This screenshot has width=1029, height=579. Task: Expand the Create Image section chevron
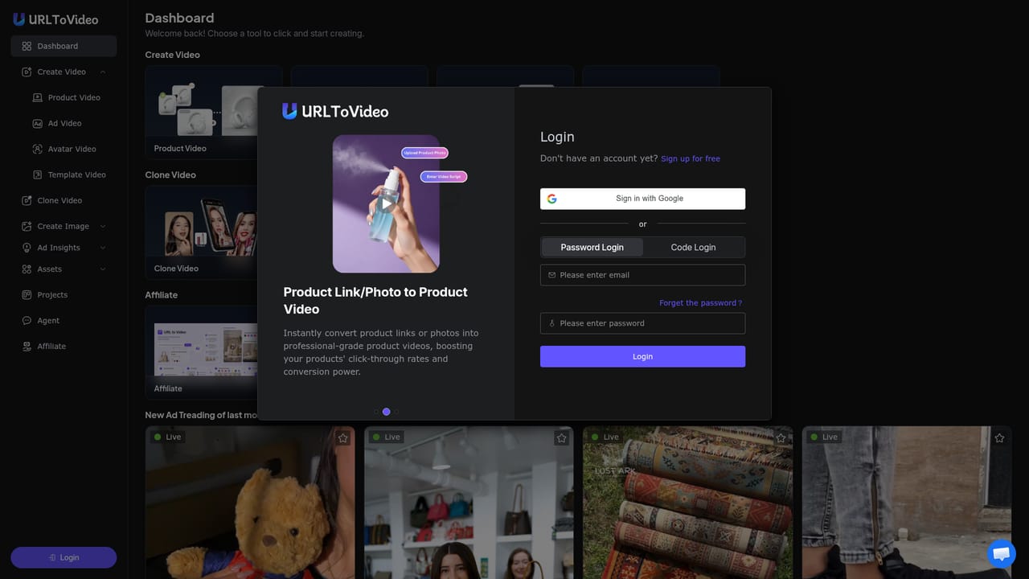(103, 226)
